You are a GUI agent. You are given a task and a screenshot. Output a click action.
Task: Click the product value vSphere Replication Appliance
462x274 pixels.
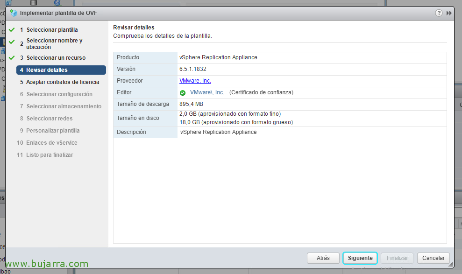coord(218,57)
